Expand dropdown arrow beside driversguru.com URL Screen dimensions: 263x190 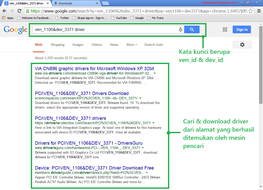click(x=143, y=148)
